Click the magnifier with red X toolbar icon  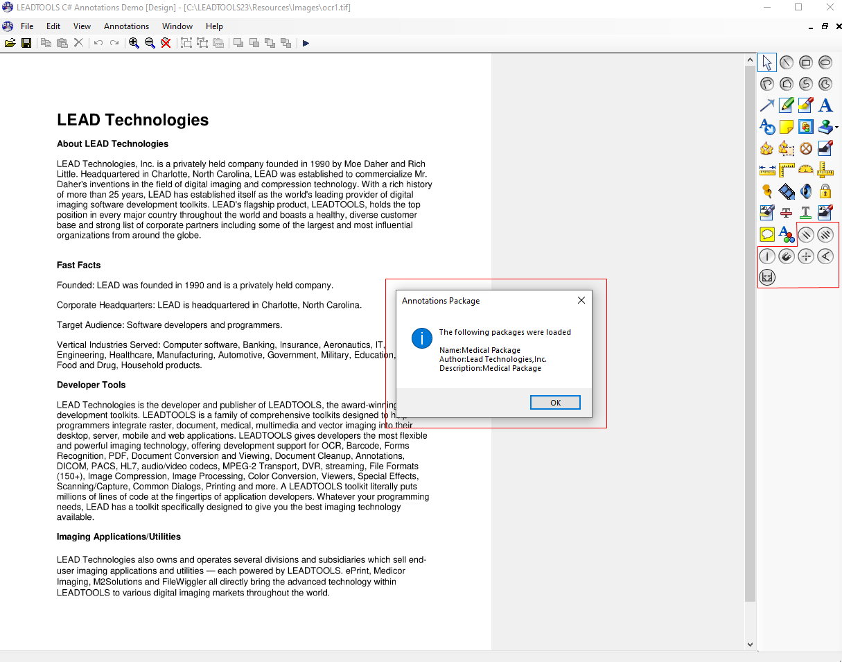click(166, 43)
